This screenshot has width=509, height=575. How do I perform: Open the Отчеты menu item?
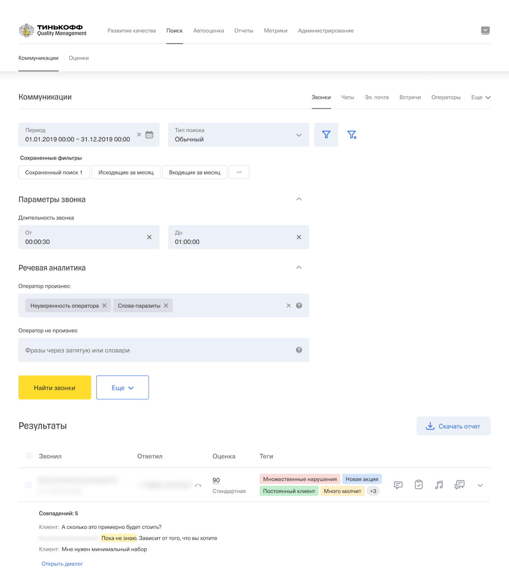[244, 31]
